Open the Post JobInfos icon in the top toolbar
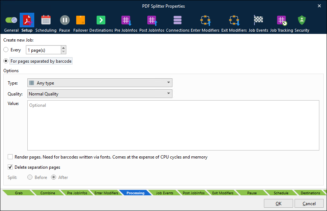The height and width of the screenshot is (211, 327). pos(152,20)
